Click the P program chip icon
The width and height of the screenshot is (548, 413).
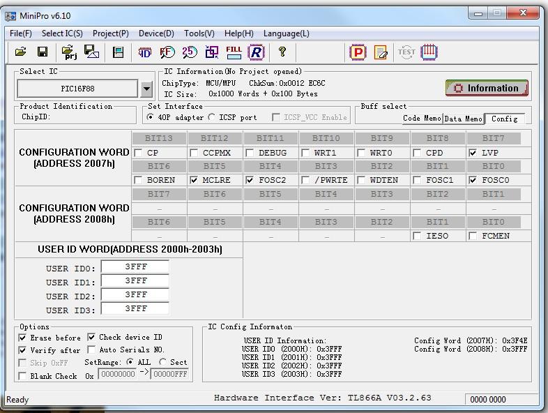(358, 52)
